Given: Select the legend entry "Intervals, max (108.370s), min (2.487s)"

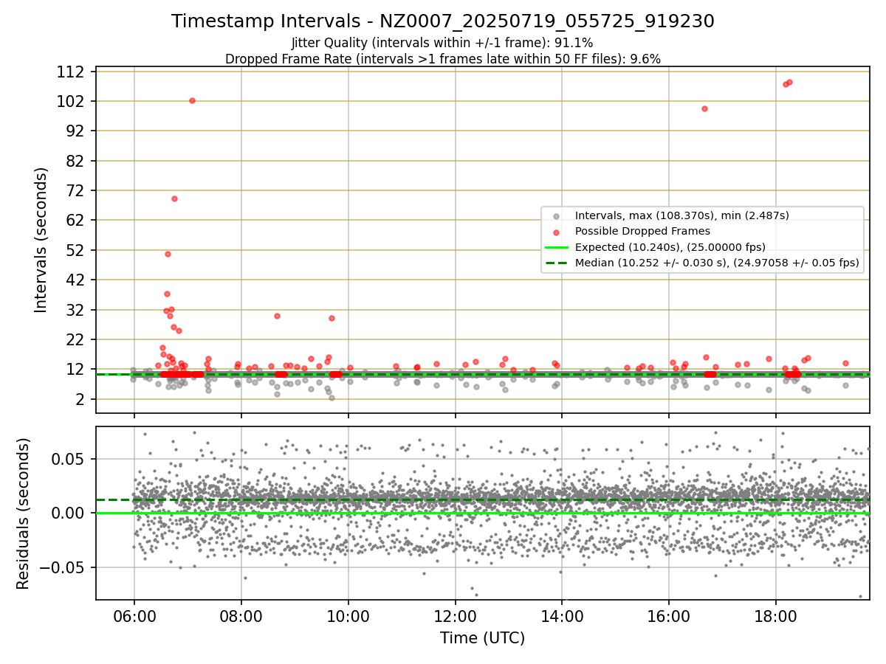Looking at the screenshot, I should (x=682, y=215).
